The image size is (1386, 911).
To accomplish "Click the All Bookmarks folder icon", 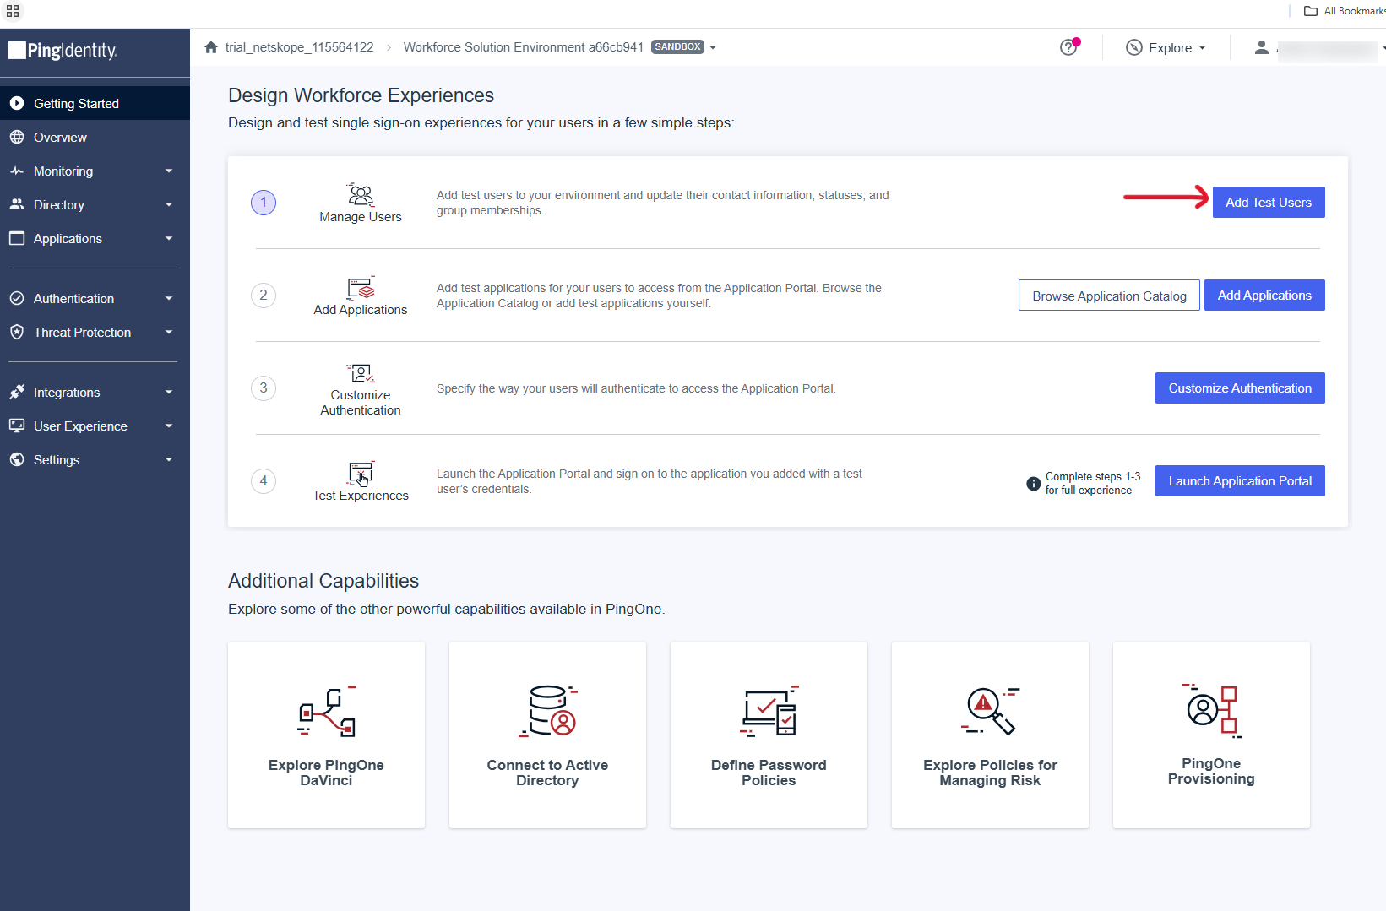I will click(x=1311, y=11).
